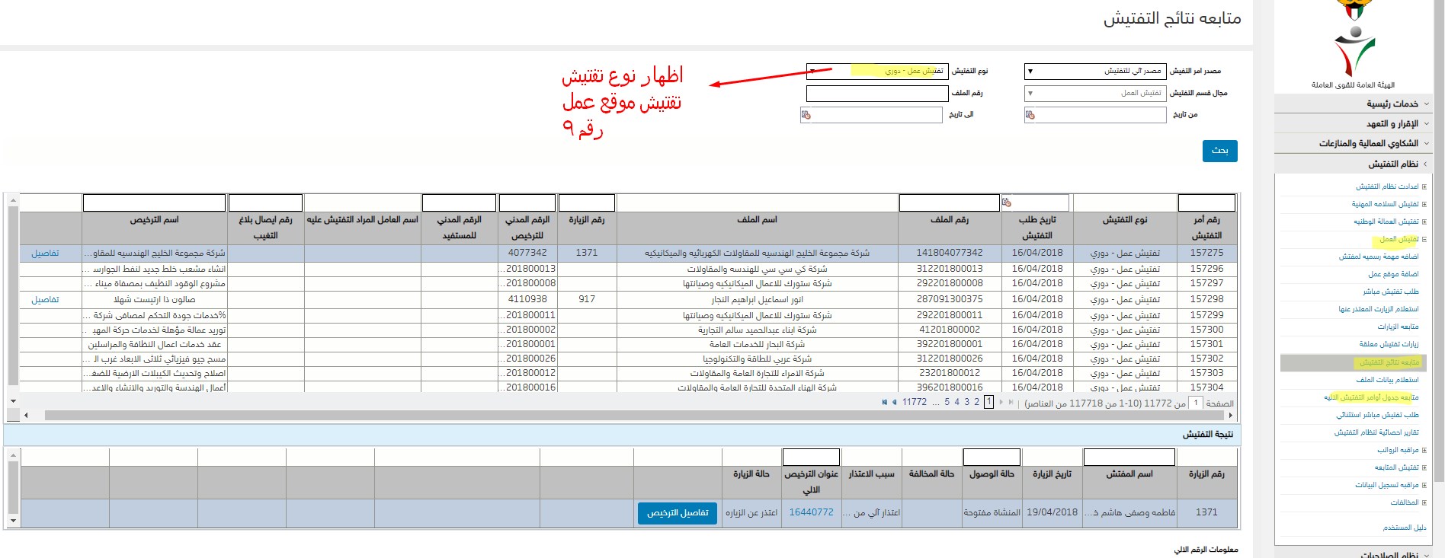Open تقارير احصائية لنظام التفتيش item
This screenshot has height=558, width=1445.
(x=1376, y=432)
